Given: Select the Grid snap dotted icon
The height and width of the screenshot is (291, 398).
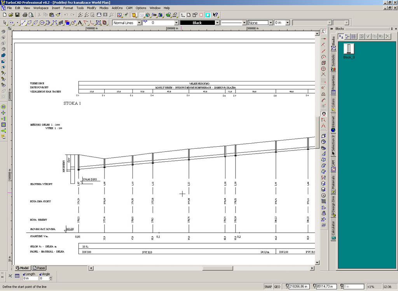Looking at the screenshot, I should (324, 81).
